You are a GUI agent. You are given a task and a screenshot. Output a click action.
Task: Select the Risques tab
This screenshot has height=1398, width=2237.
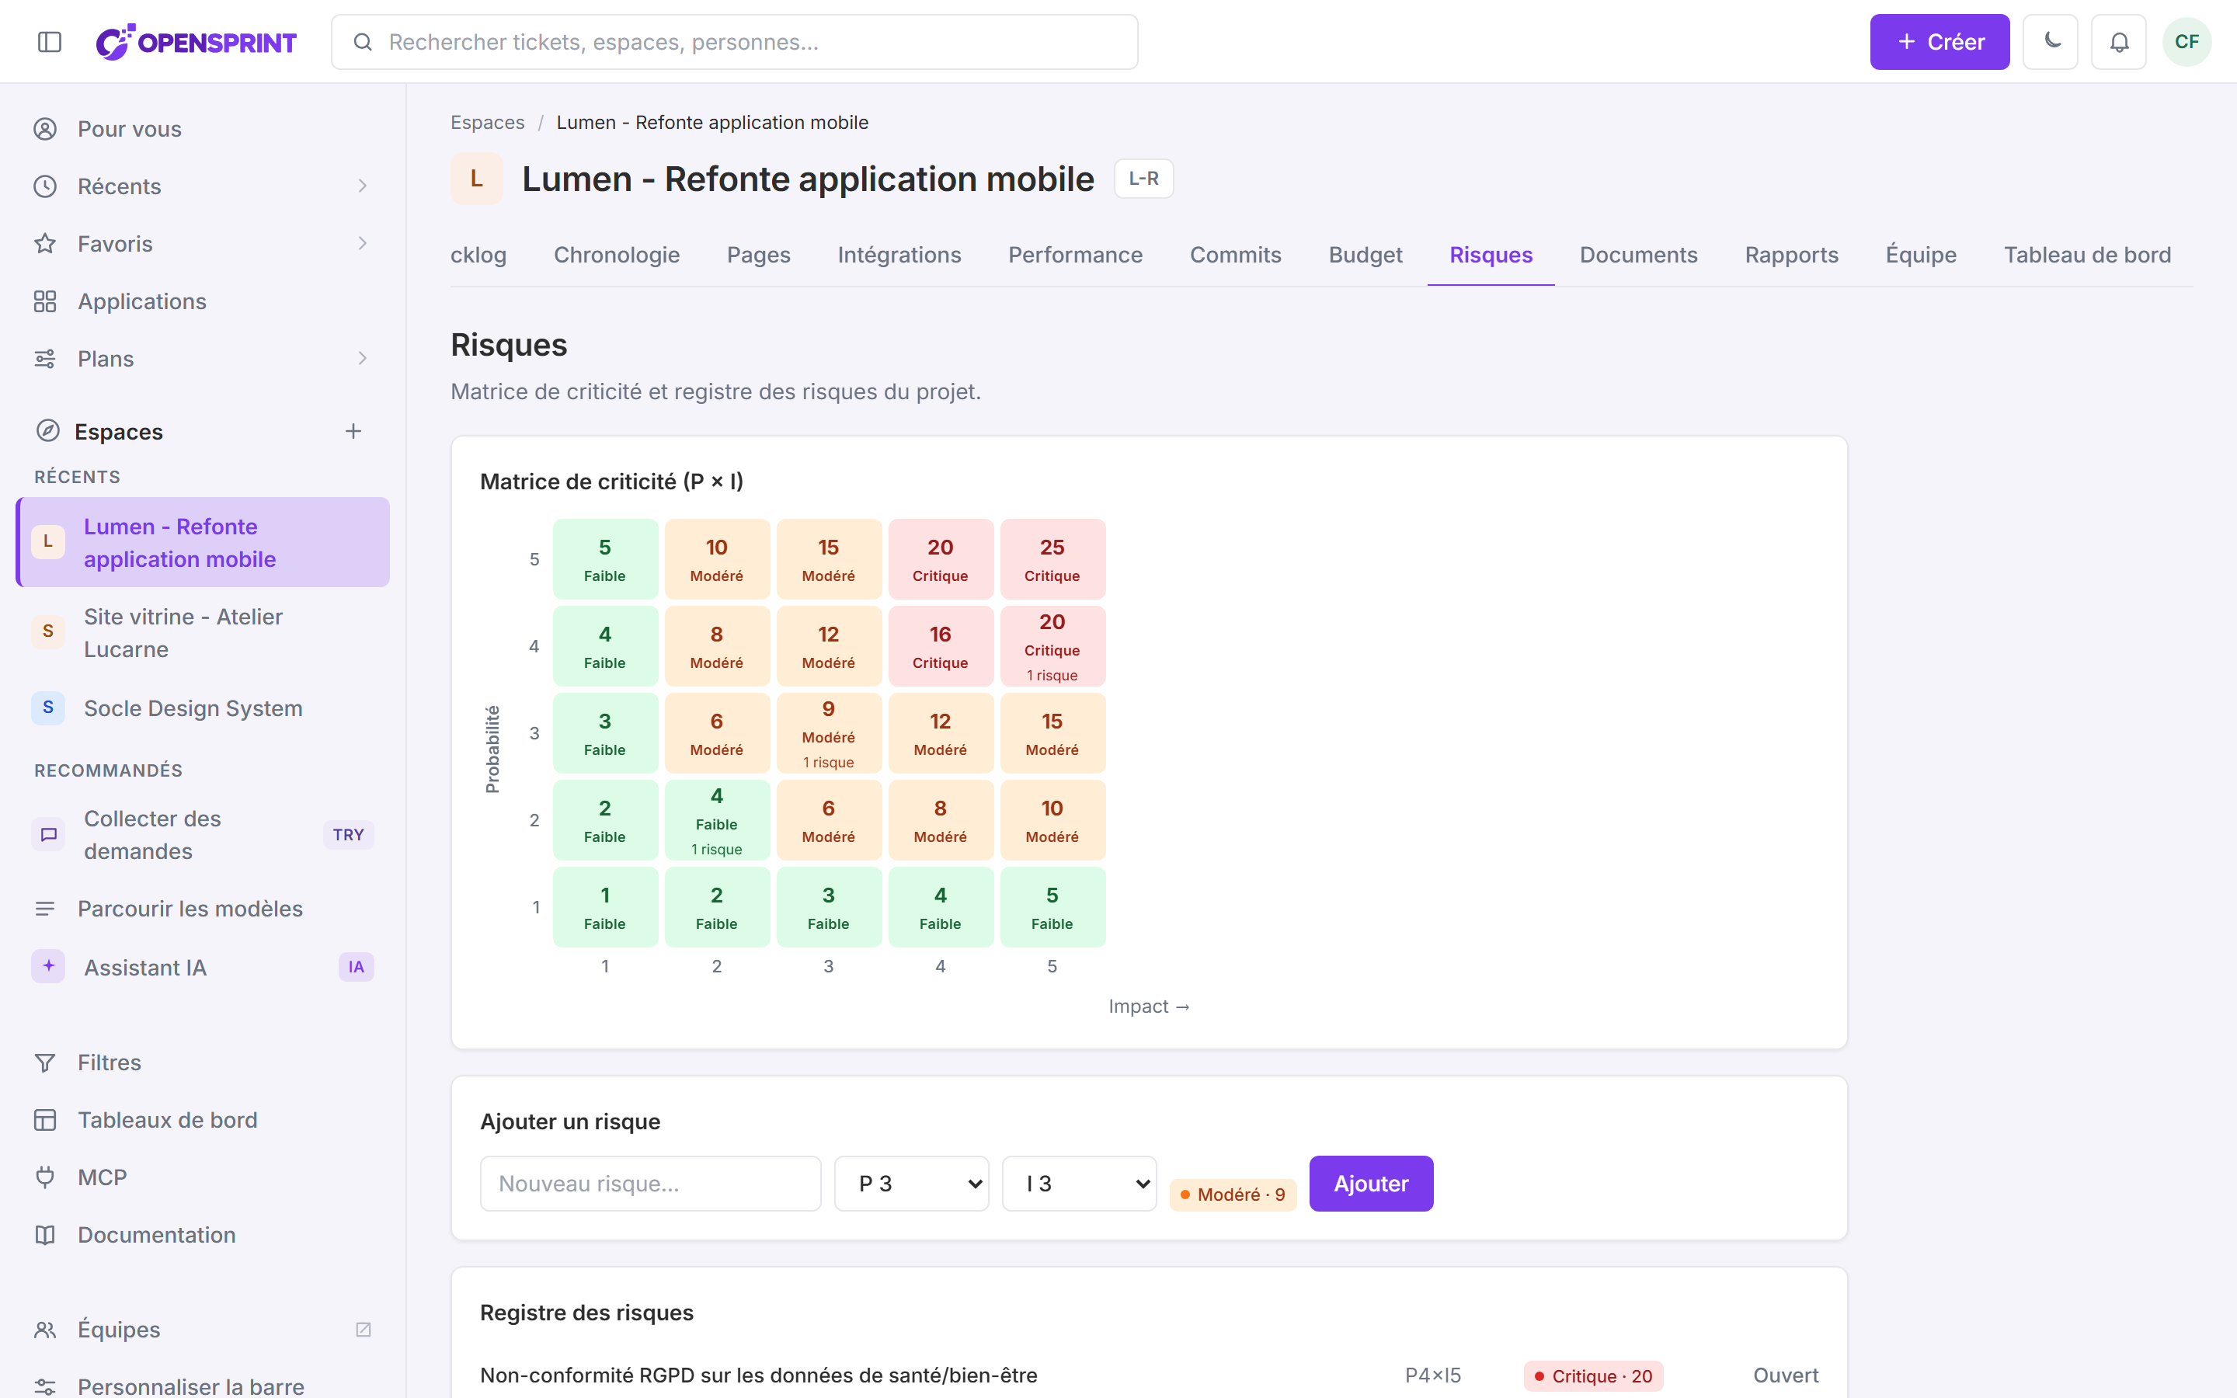1491,254
